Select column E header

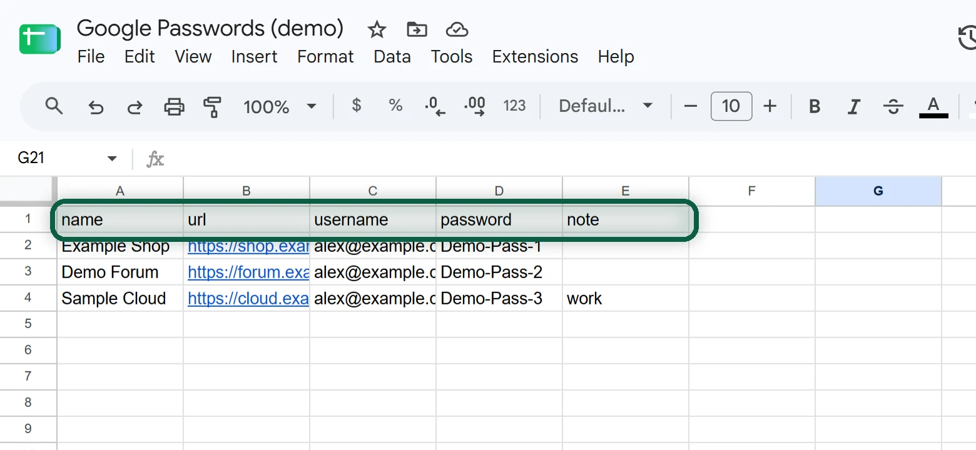coord(626,191)
